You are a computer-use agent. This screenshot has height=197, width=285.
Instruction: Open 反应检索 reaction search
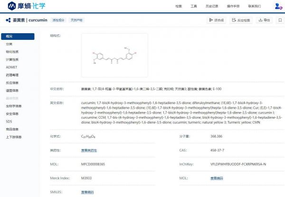point(241,20)
